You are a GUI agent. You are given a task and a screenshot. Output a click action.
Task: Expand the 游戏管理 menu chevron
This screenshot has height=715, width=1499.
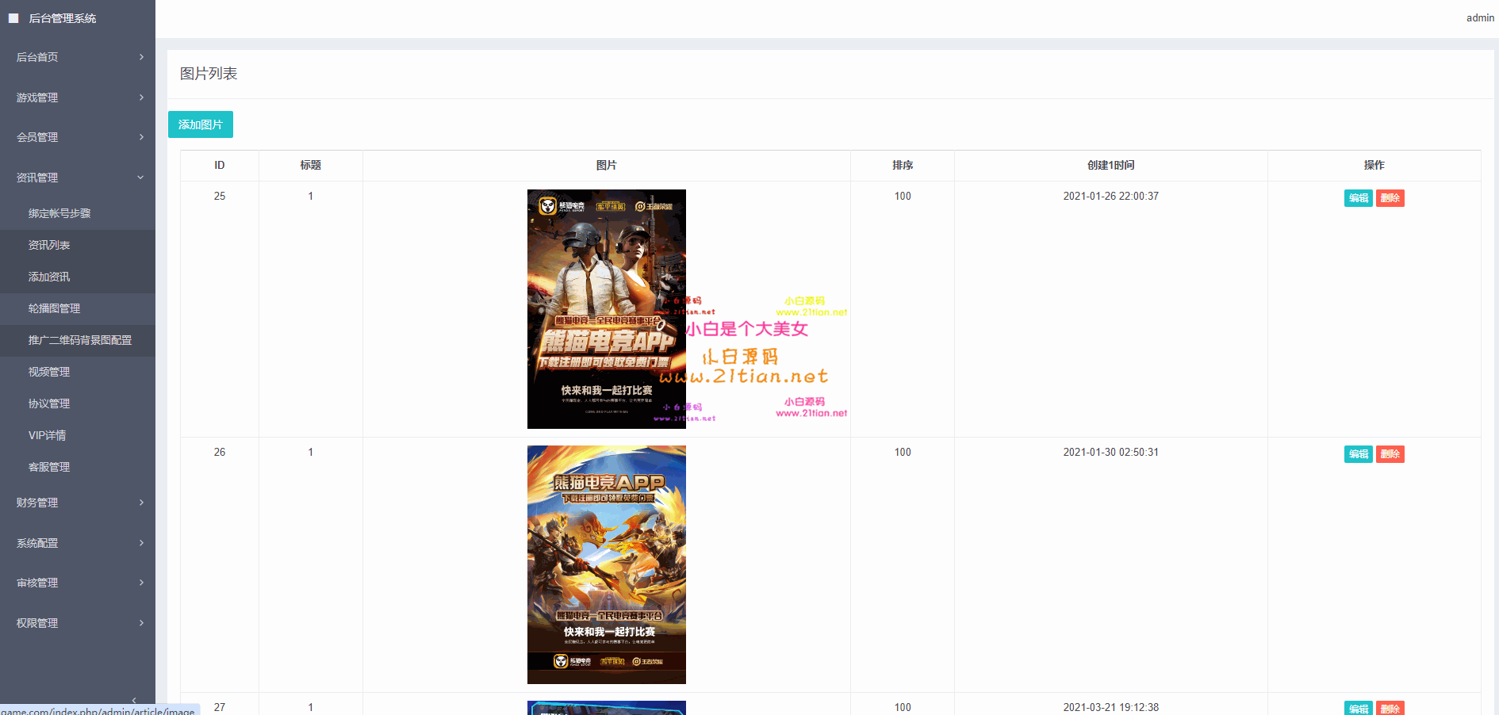point(141,97)
